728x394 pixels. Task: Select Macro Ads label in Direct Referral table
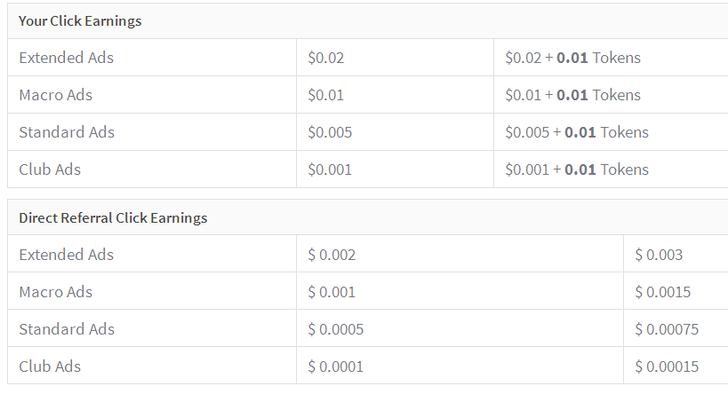click(56, 293)
